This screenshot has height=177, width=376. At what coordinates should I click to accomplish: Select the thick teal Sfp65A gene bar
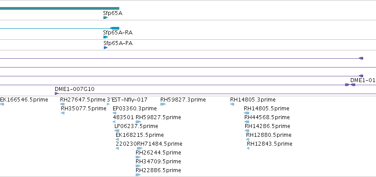click(x=60, y=8)
